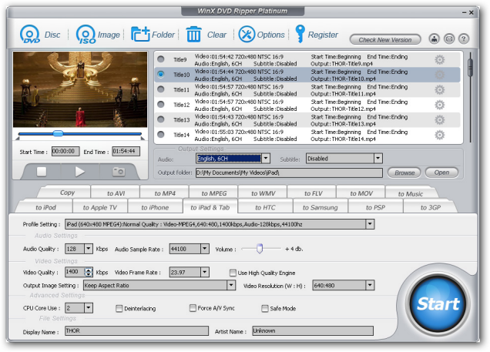Screen dimensions: 490x352
Task: Expand the Audio track dropdown
Action: (266, 159)
